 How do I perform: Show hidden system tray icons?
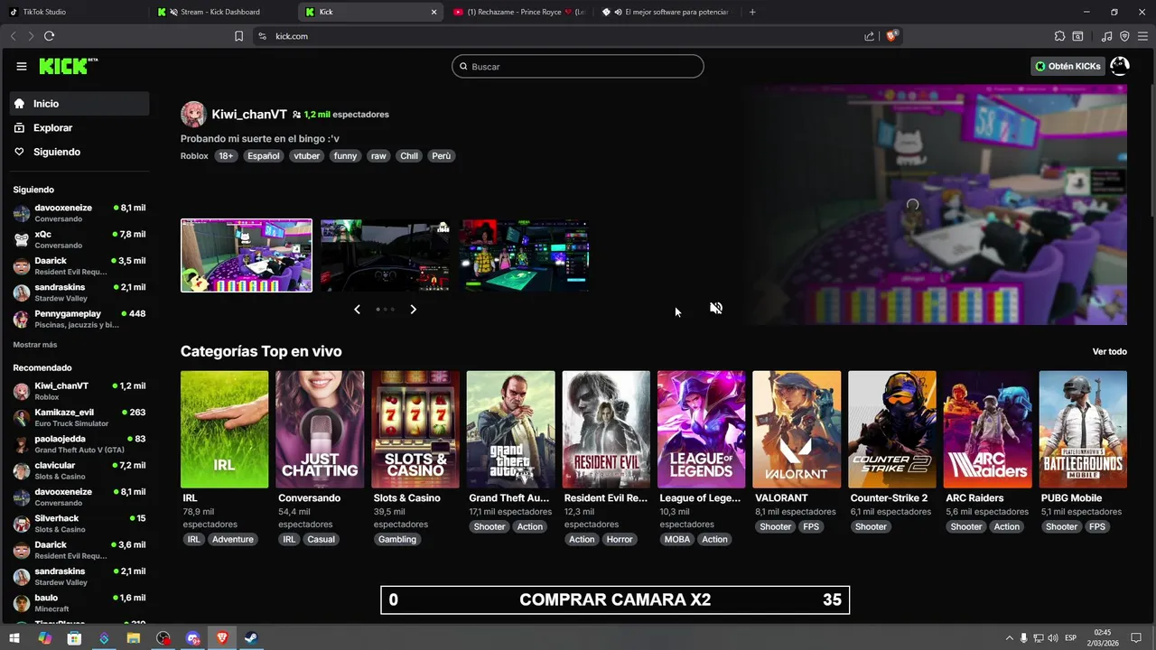[x=1009, y=638]
